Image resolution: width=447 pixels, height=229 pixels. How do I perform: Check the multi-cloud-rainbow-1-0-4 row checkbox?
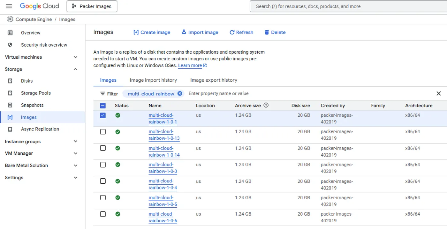103,181
